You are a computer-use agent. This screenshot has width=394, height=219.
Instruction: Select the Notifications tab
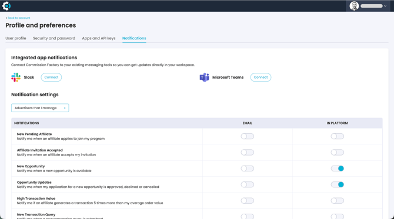(134, 38)
